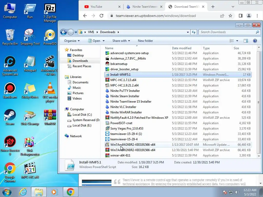Select Driver Booster 9 desktop icon
Screen dimensions: 263x197
[10, 146]
